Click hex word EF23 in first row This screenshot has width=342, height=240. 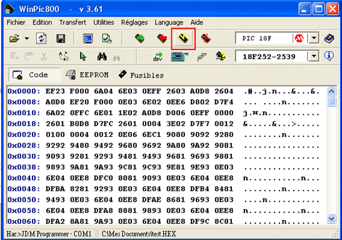tap(55, 91)
